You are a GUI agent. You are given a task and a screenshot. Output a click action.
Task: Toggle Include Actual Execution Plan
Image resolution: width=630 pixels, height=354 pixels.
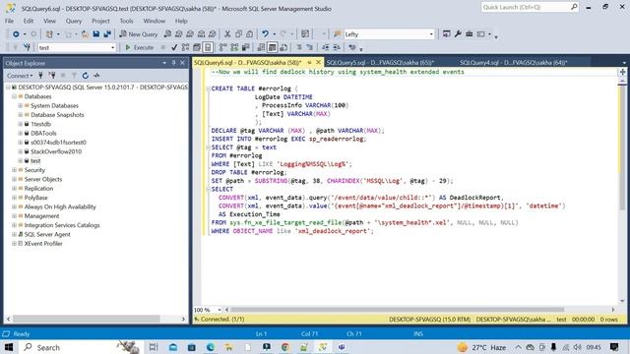click(x=223, y=47)
